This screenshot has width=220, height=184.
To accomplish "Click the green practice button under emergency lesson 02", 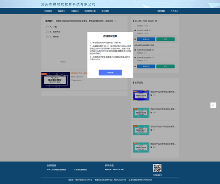I will [x=165, y=66].
